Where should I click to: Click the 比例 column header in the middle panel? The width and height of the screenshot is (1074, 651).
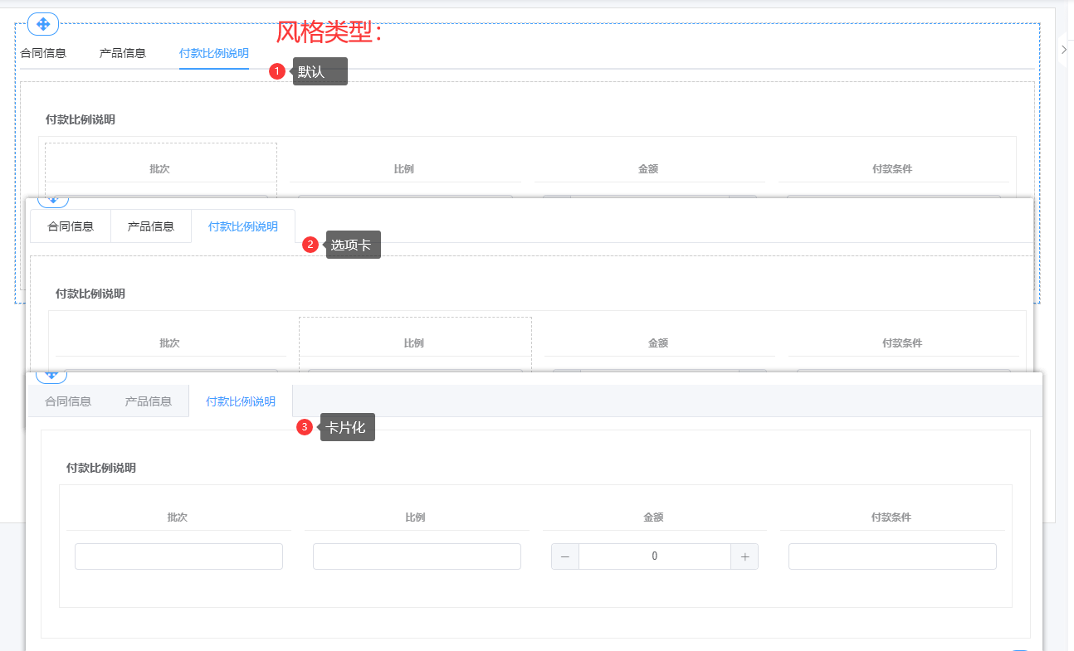click(414, 343)
